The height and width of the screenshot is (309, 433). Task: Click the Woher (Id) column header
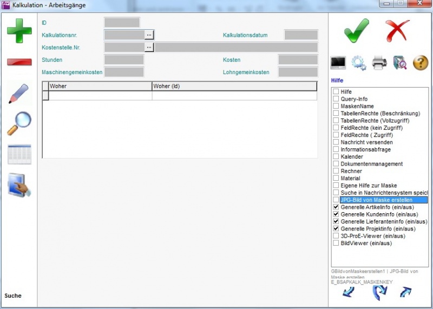coord(234,86)
